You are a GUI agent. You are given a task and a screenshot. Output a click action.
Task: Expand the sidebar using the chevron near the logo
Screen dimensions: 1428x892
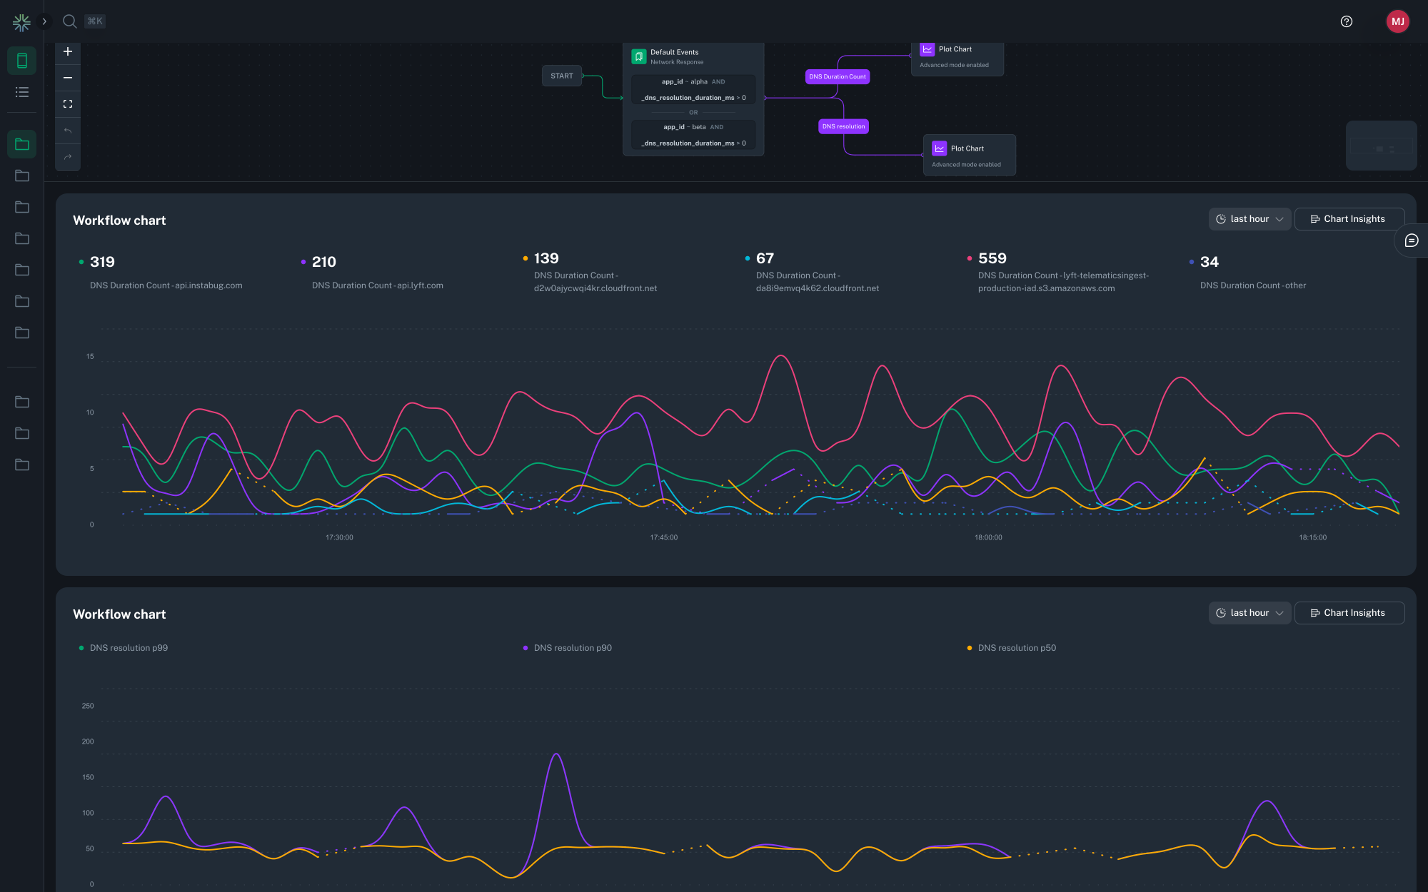pyautogui.click(x=44, y=21)
